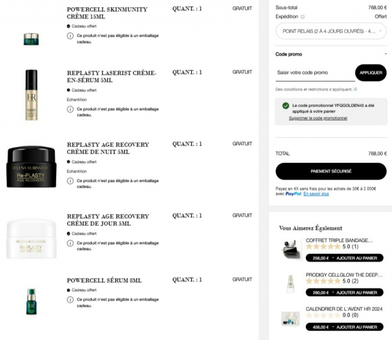Remove the promotional code link
The width and height of the screenshot is (392, 340).
coord(318,118)
